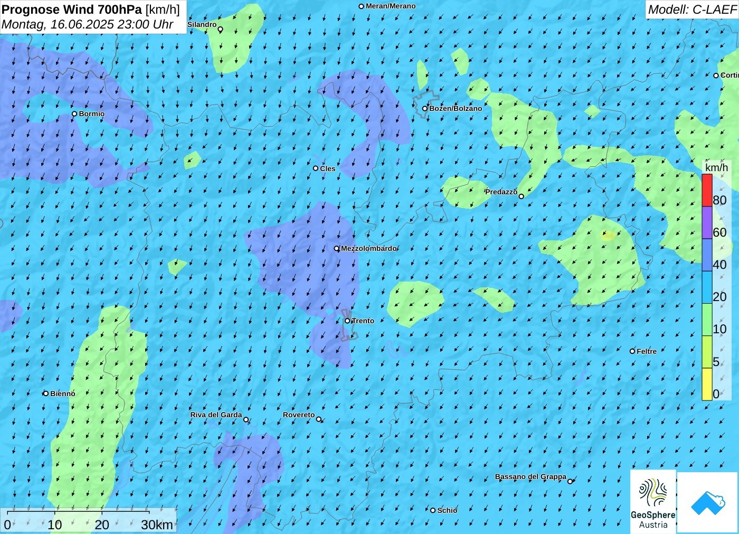The image size is (739, 534).
Task: Click the purple 60 km/h legend swatch
Action: [x=707, y=222]
